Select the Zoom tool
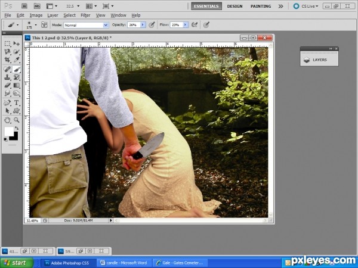358x268 pixels. coord(17,120)
